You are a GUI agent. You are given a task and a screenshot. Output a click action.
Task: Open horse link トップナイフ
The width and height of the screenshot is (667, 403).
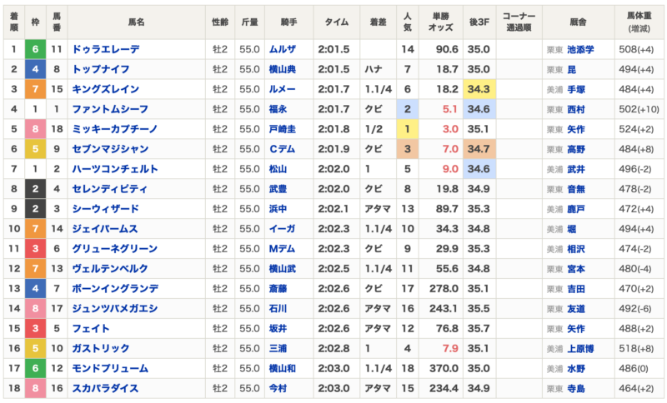101,69
